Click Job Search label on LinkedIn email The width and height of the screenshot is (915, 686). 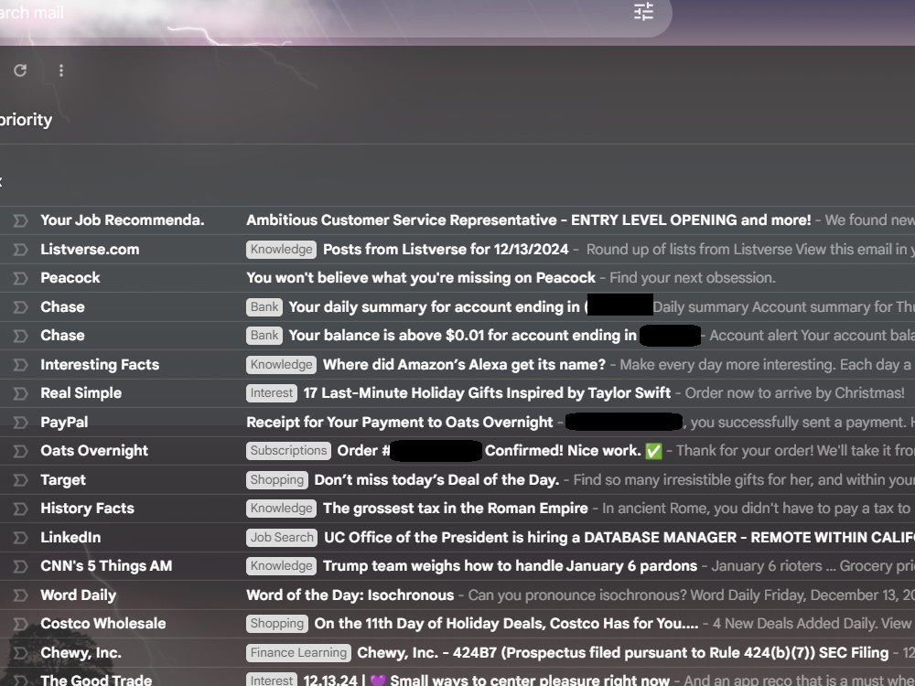tap(282, 537)
